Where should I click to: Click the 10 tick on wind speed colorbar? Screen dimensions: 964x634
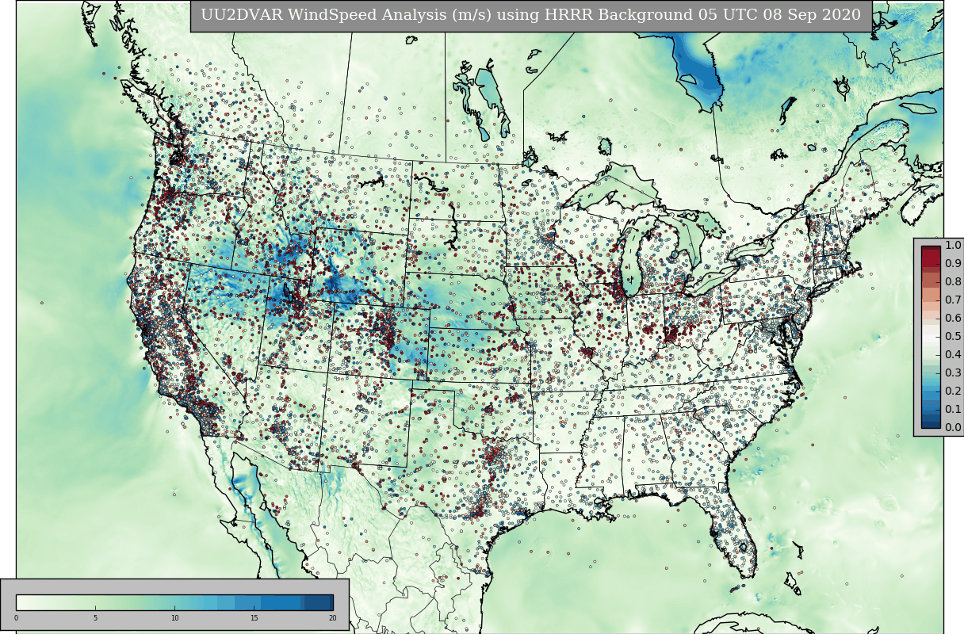[174, 618]
